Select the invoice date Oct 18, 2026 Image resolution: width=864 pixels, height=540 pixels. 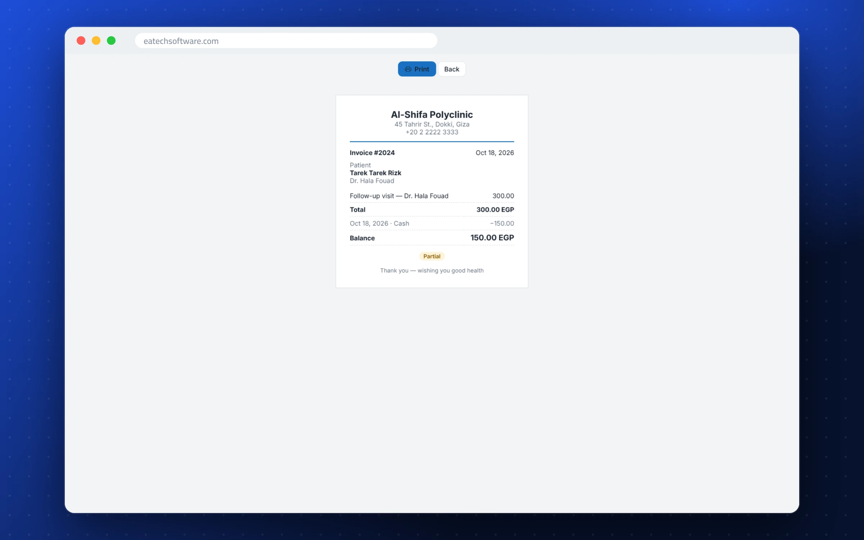tap(495, 153)
